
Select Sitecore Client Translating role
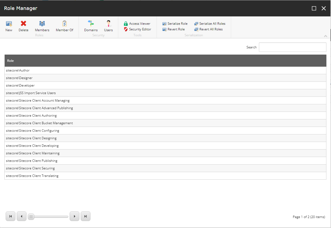click(165, 176)
